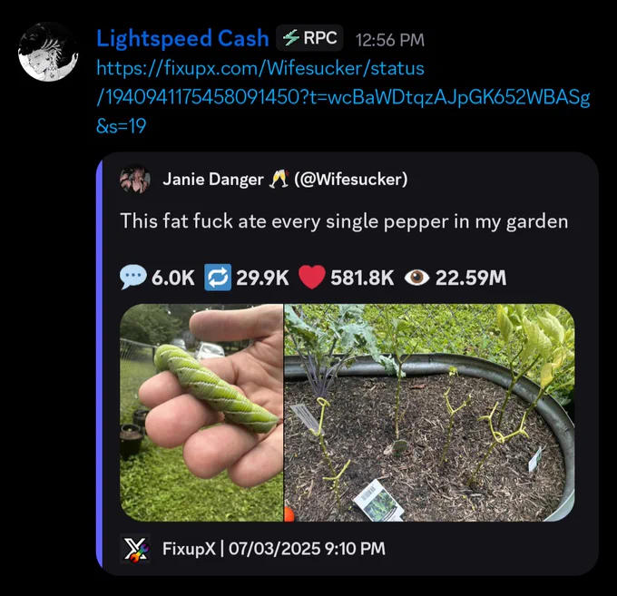Viewport: 617px width, 596px height.
Task: Open the Janie Danger (@Wifesucker) author link
Action: coord(285,180)
